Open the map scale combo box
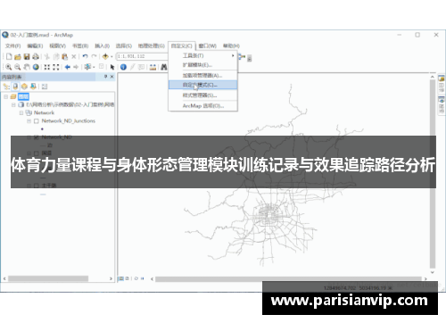Screen dimensions: 446x323 tap(142, 56)
